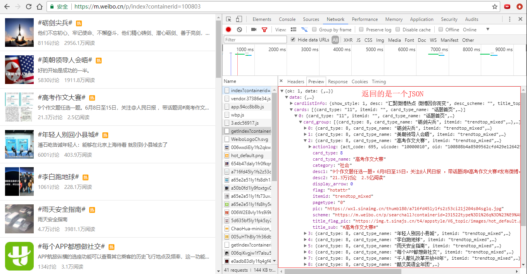Check the Offline checkbox
Viewport: 527px width, 274px height.
coord(441,29)
